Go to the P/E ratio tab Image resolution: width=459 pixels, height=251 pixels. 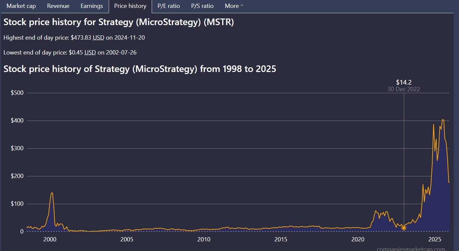pyautogui.click(x=169, y=6)
